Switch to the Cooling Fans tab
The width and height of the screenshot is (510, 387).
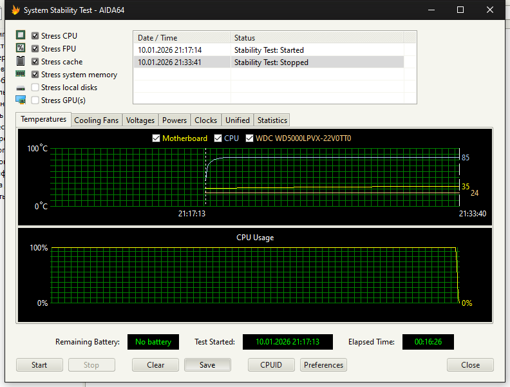pos(97,120)
